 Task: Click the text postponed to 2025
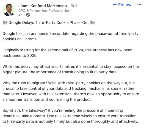pos(20,55)
